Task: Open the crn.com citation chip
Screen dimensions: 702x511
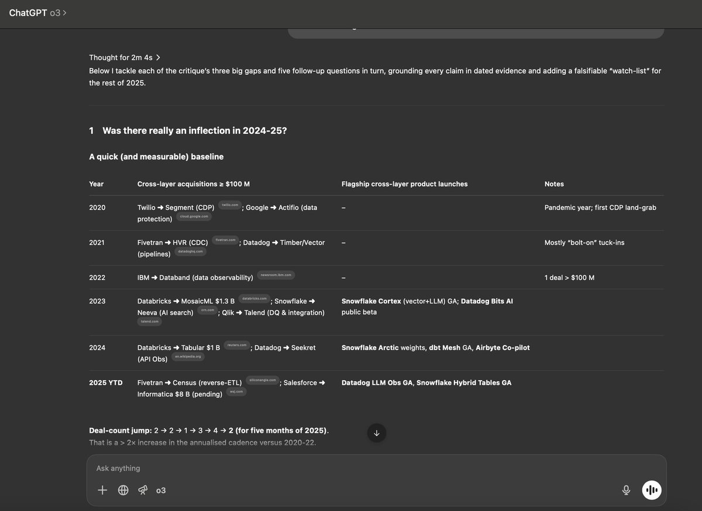Action: (x=208, y=310)
